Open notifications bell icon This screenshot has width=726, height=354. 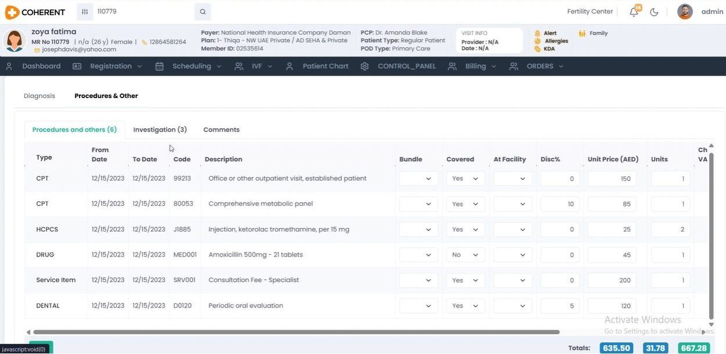coord(634,12)
